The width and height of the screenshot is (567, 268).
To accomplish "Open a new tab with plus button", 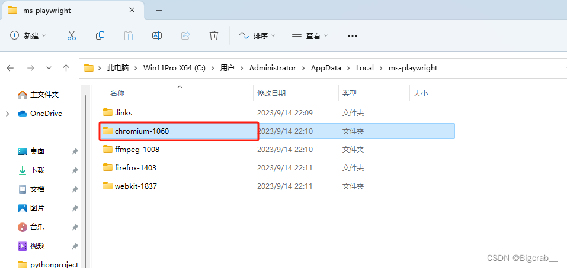I will click(x=159, y=11).
